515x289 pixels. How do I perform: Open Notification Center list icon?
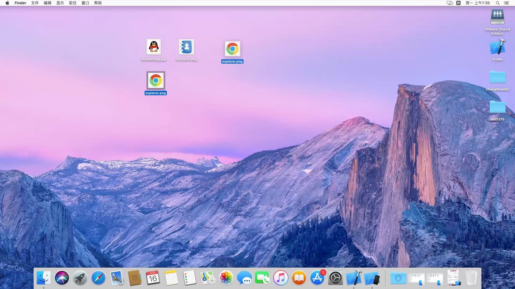click(506, 3)
